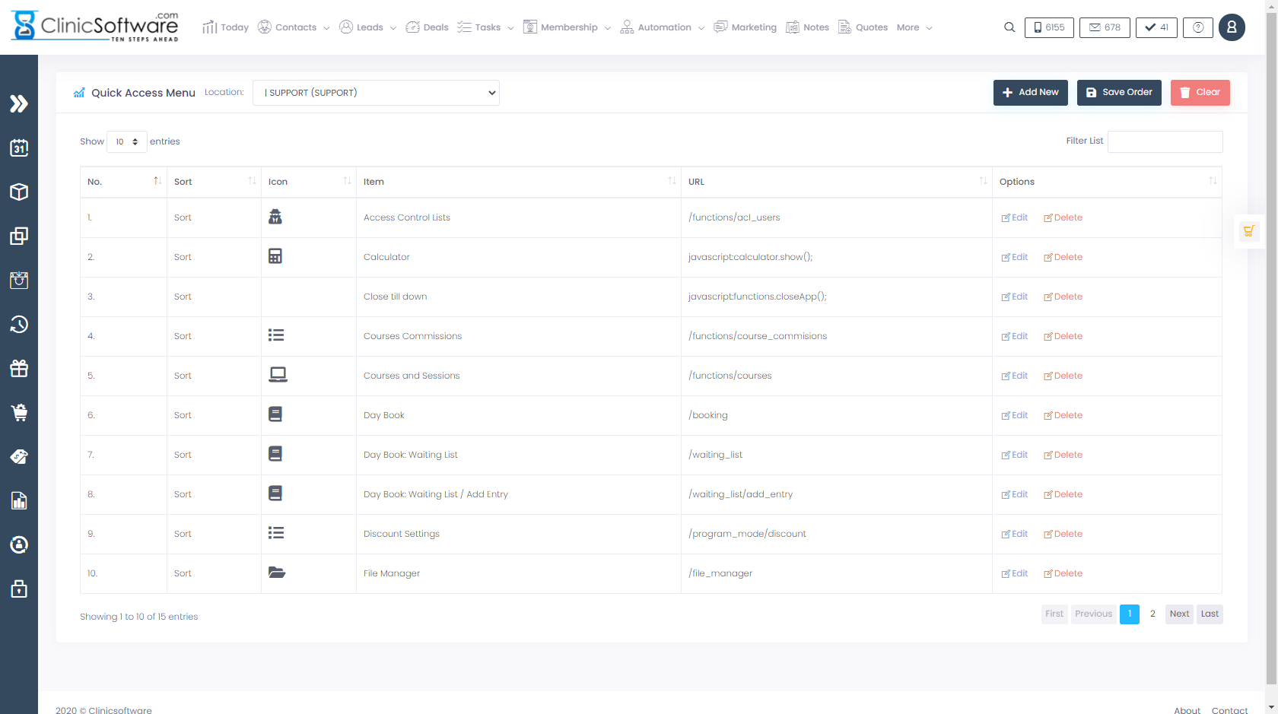
Task: Open the bar chart report sidebar icon
Action: [19, 500]
